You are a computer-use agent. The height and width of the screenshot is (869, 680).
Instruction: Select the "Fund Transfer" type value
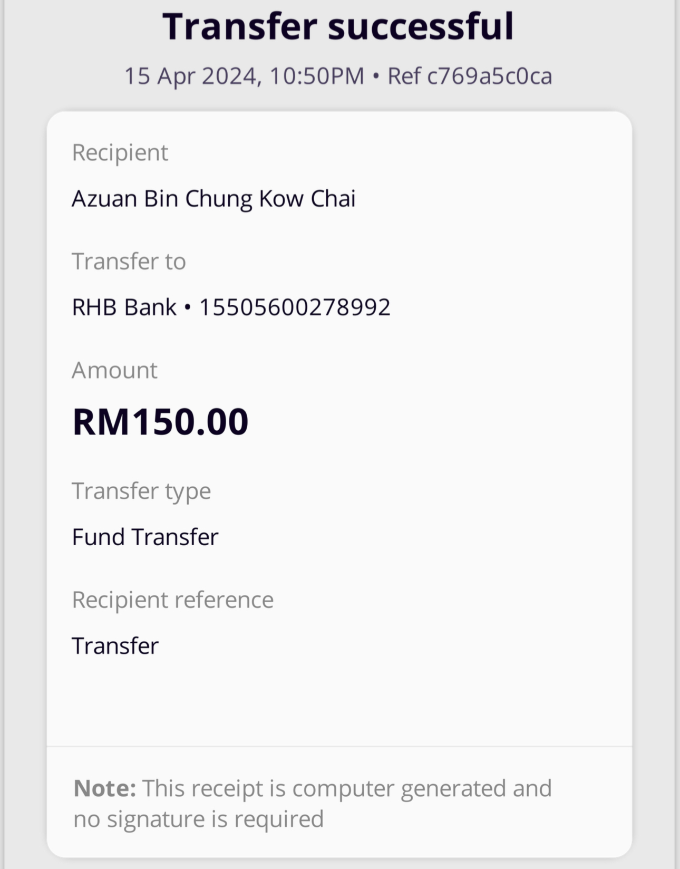click(x=145, y=537)
